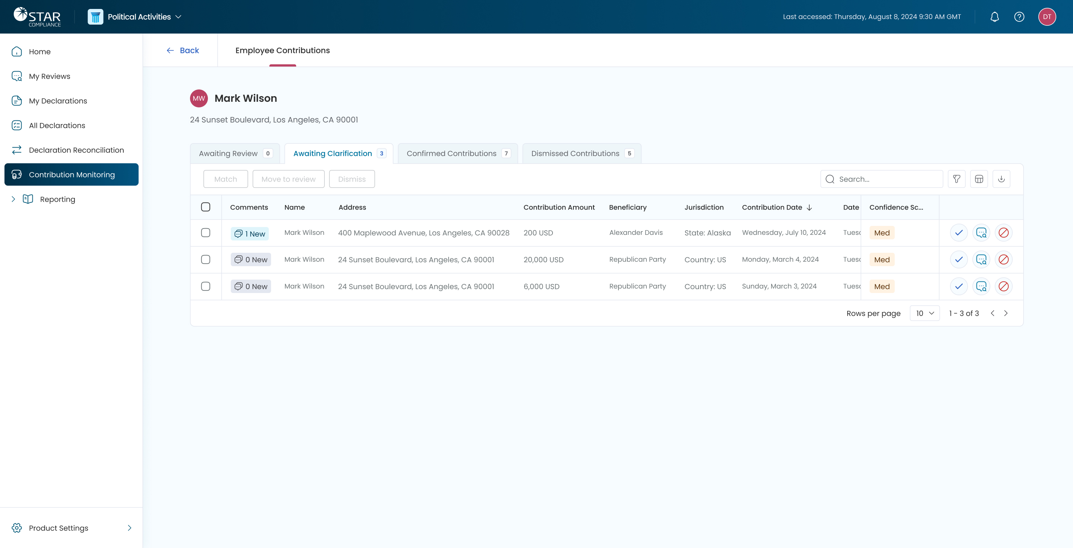Dismiss the 6,000 USD contribution via red icon
The image size is (1073, 548).
coord(1003,286)
